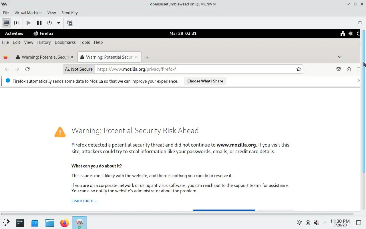Open the notifications bell in system tray
Viewport: 366px width, 229px height.
pyautogui.click(x=299, y=223)
